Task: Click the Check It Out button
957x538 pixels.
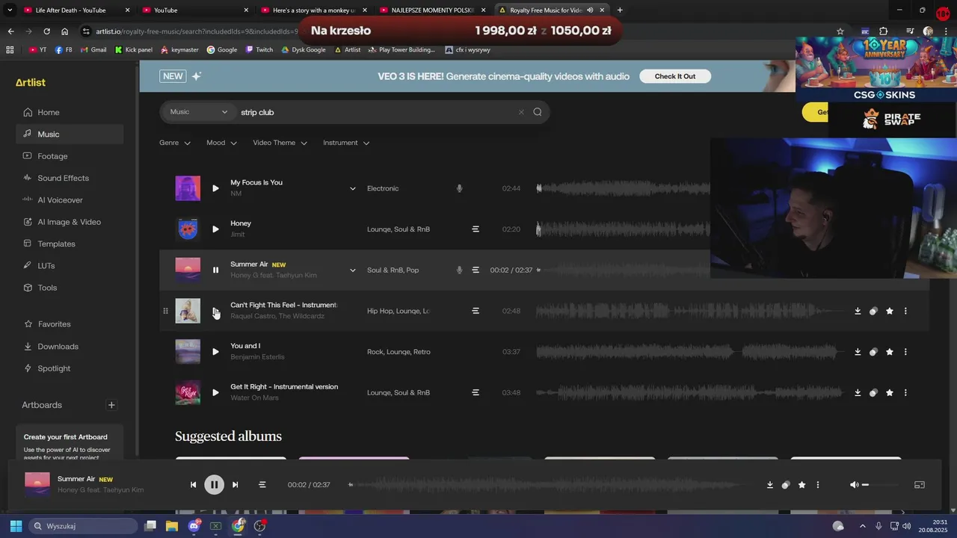Action: 675,76
